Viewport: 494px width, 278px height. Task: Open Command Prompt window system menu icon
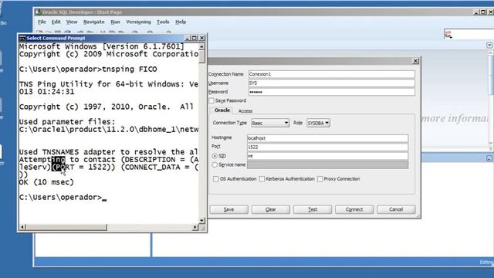[22, 38]
